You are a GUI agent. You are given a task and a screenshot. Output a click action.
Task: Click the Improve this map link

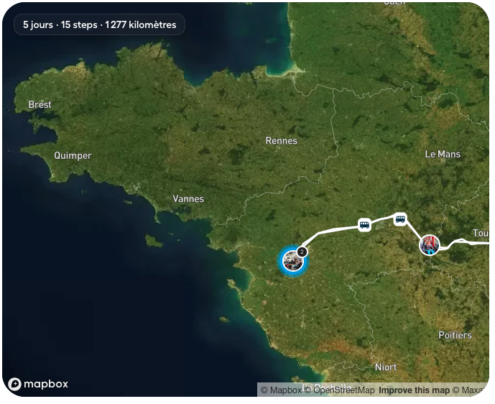coord(414,390)
